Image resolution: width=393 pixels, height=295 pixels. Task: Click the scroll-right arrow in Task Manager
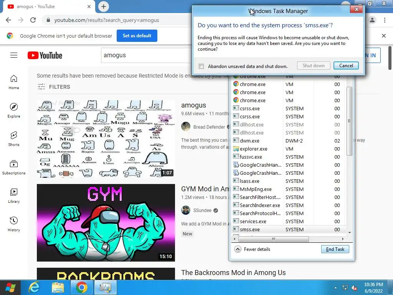[x=343, y=239]
